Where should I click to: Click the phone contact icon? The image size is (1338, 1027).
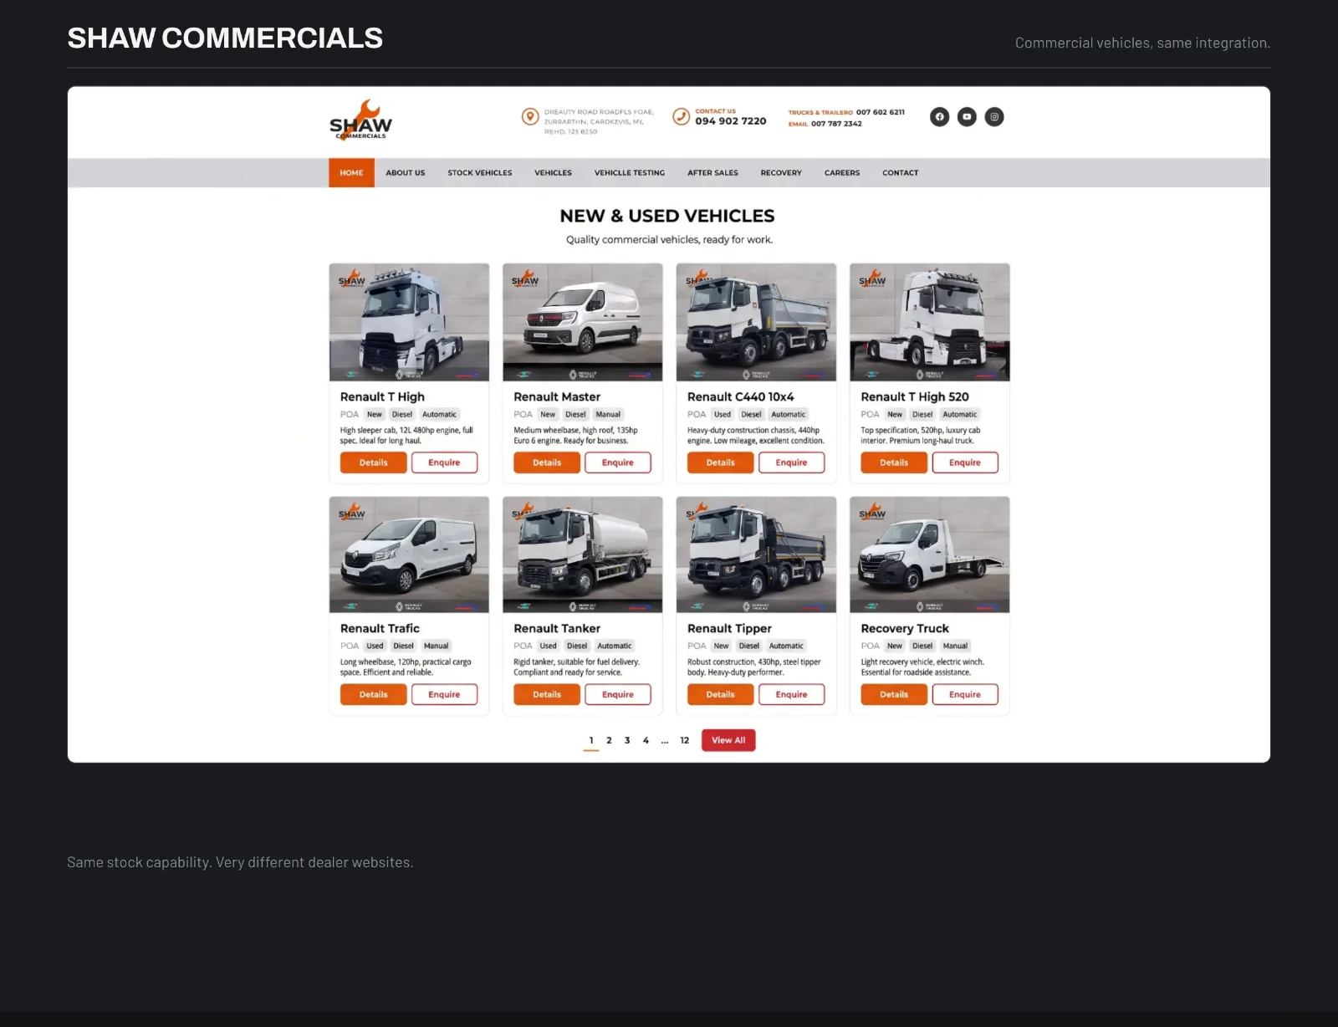(682, 117)
